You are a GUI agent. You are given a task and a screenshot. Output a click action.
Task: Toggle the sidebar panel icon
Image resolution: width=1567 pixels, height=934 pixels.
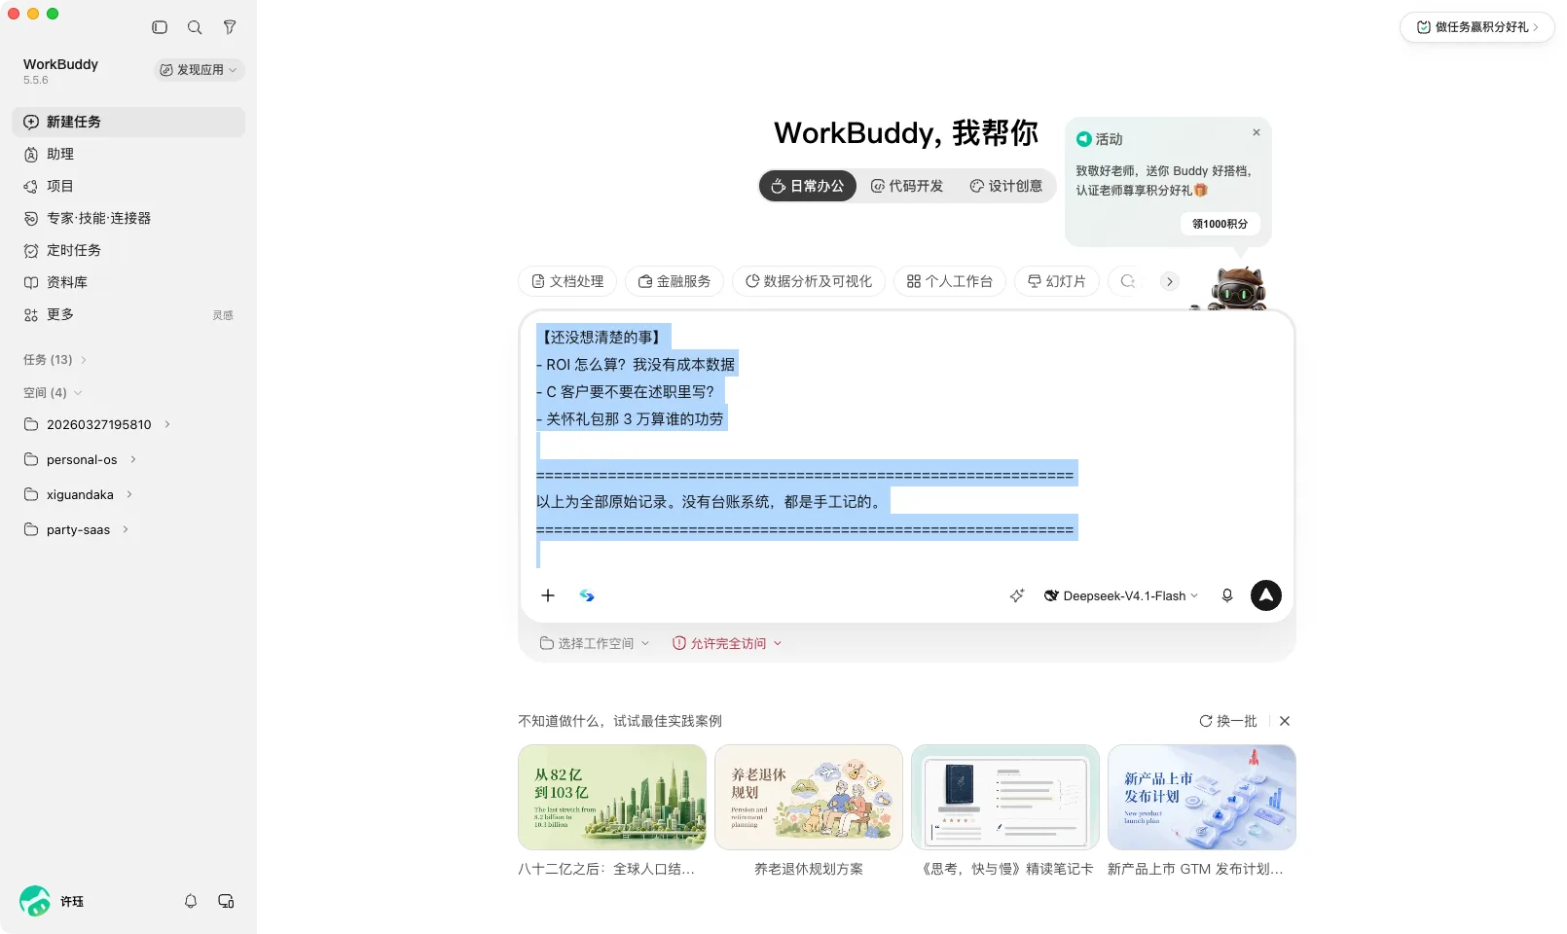160,27
